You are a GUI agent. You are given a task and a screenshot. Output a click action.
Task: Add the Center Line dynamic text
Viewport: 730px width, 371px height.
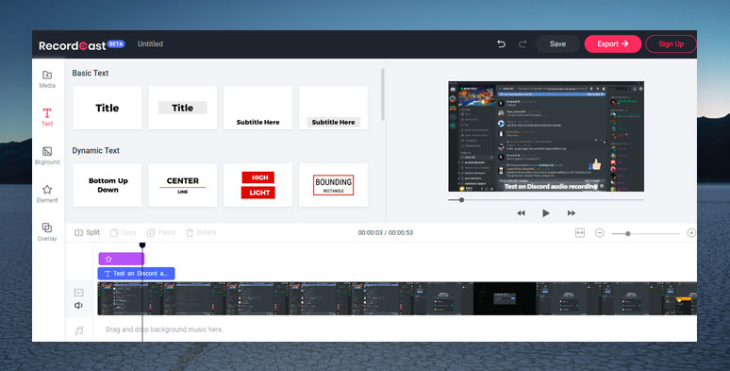tap(183, 185)
